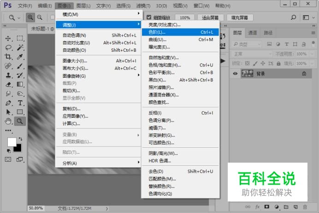This screenshot has height=213, width=319.
Task: Create a new adjustment layer icon
Action: (x=277, y=207)
